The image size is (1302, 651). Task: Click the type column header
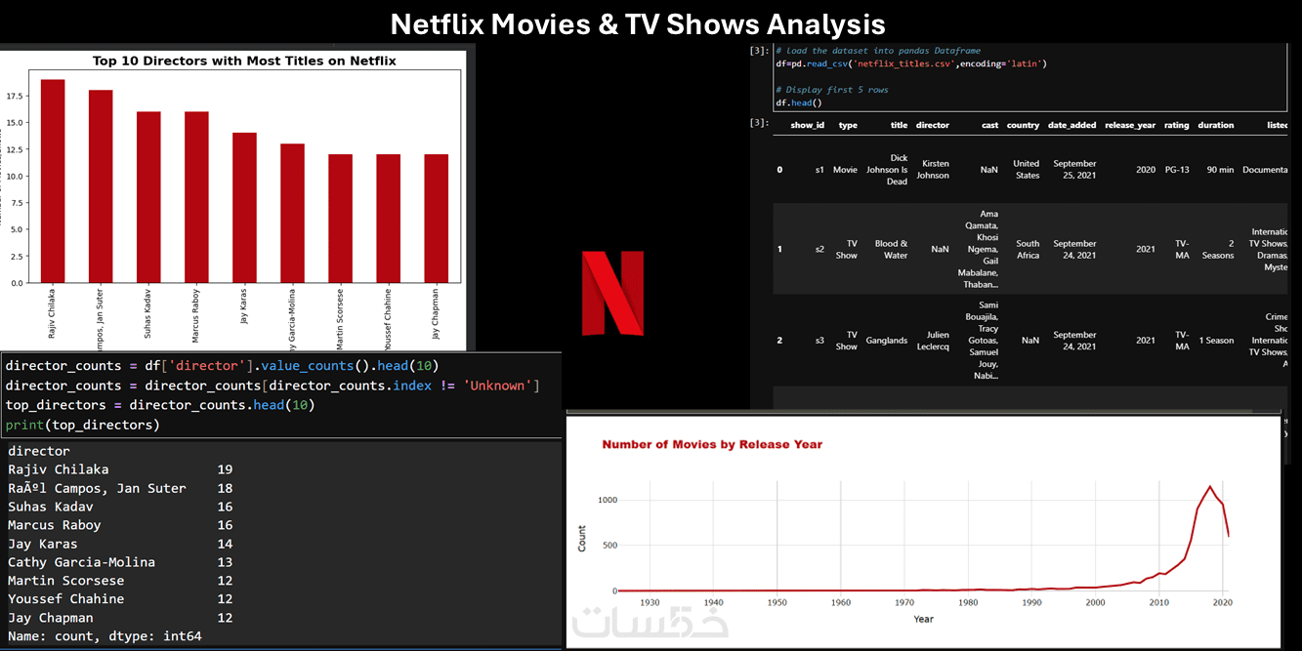click(x=848, y=125)
